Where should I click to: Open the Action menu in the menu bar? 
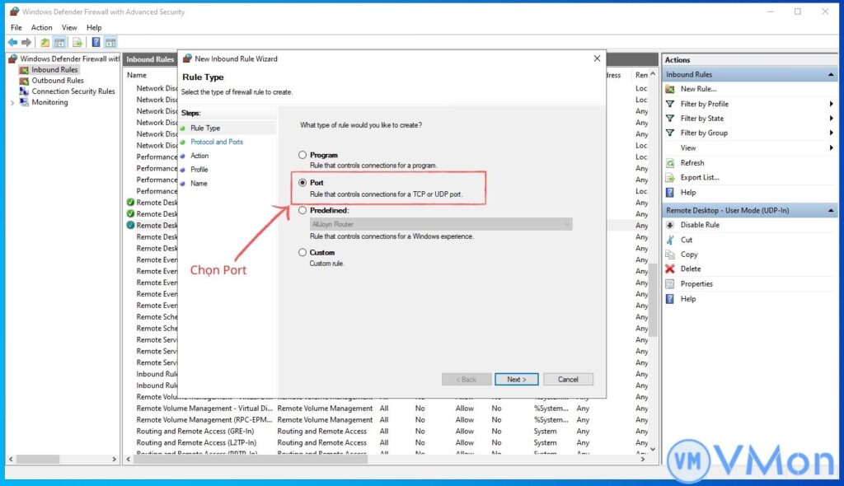41,27
